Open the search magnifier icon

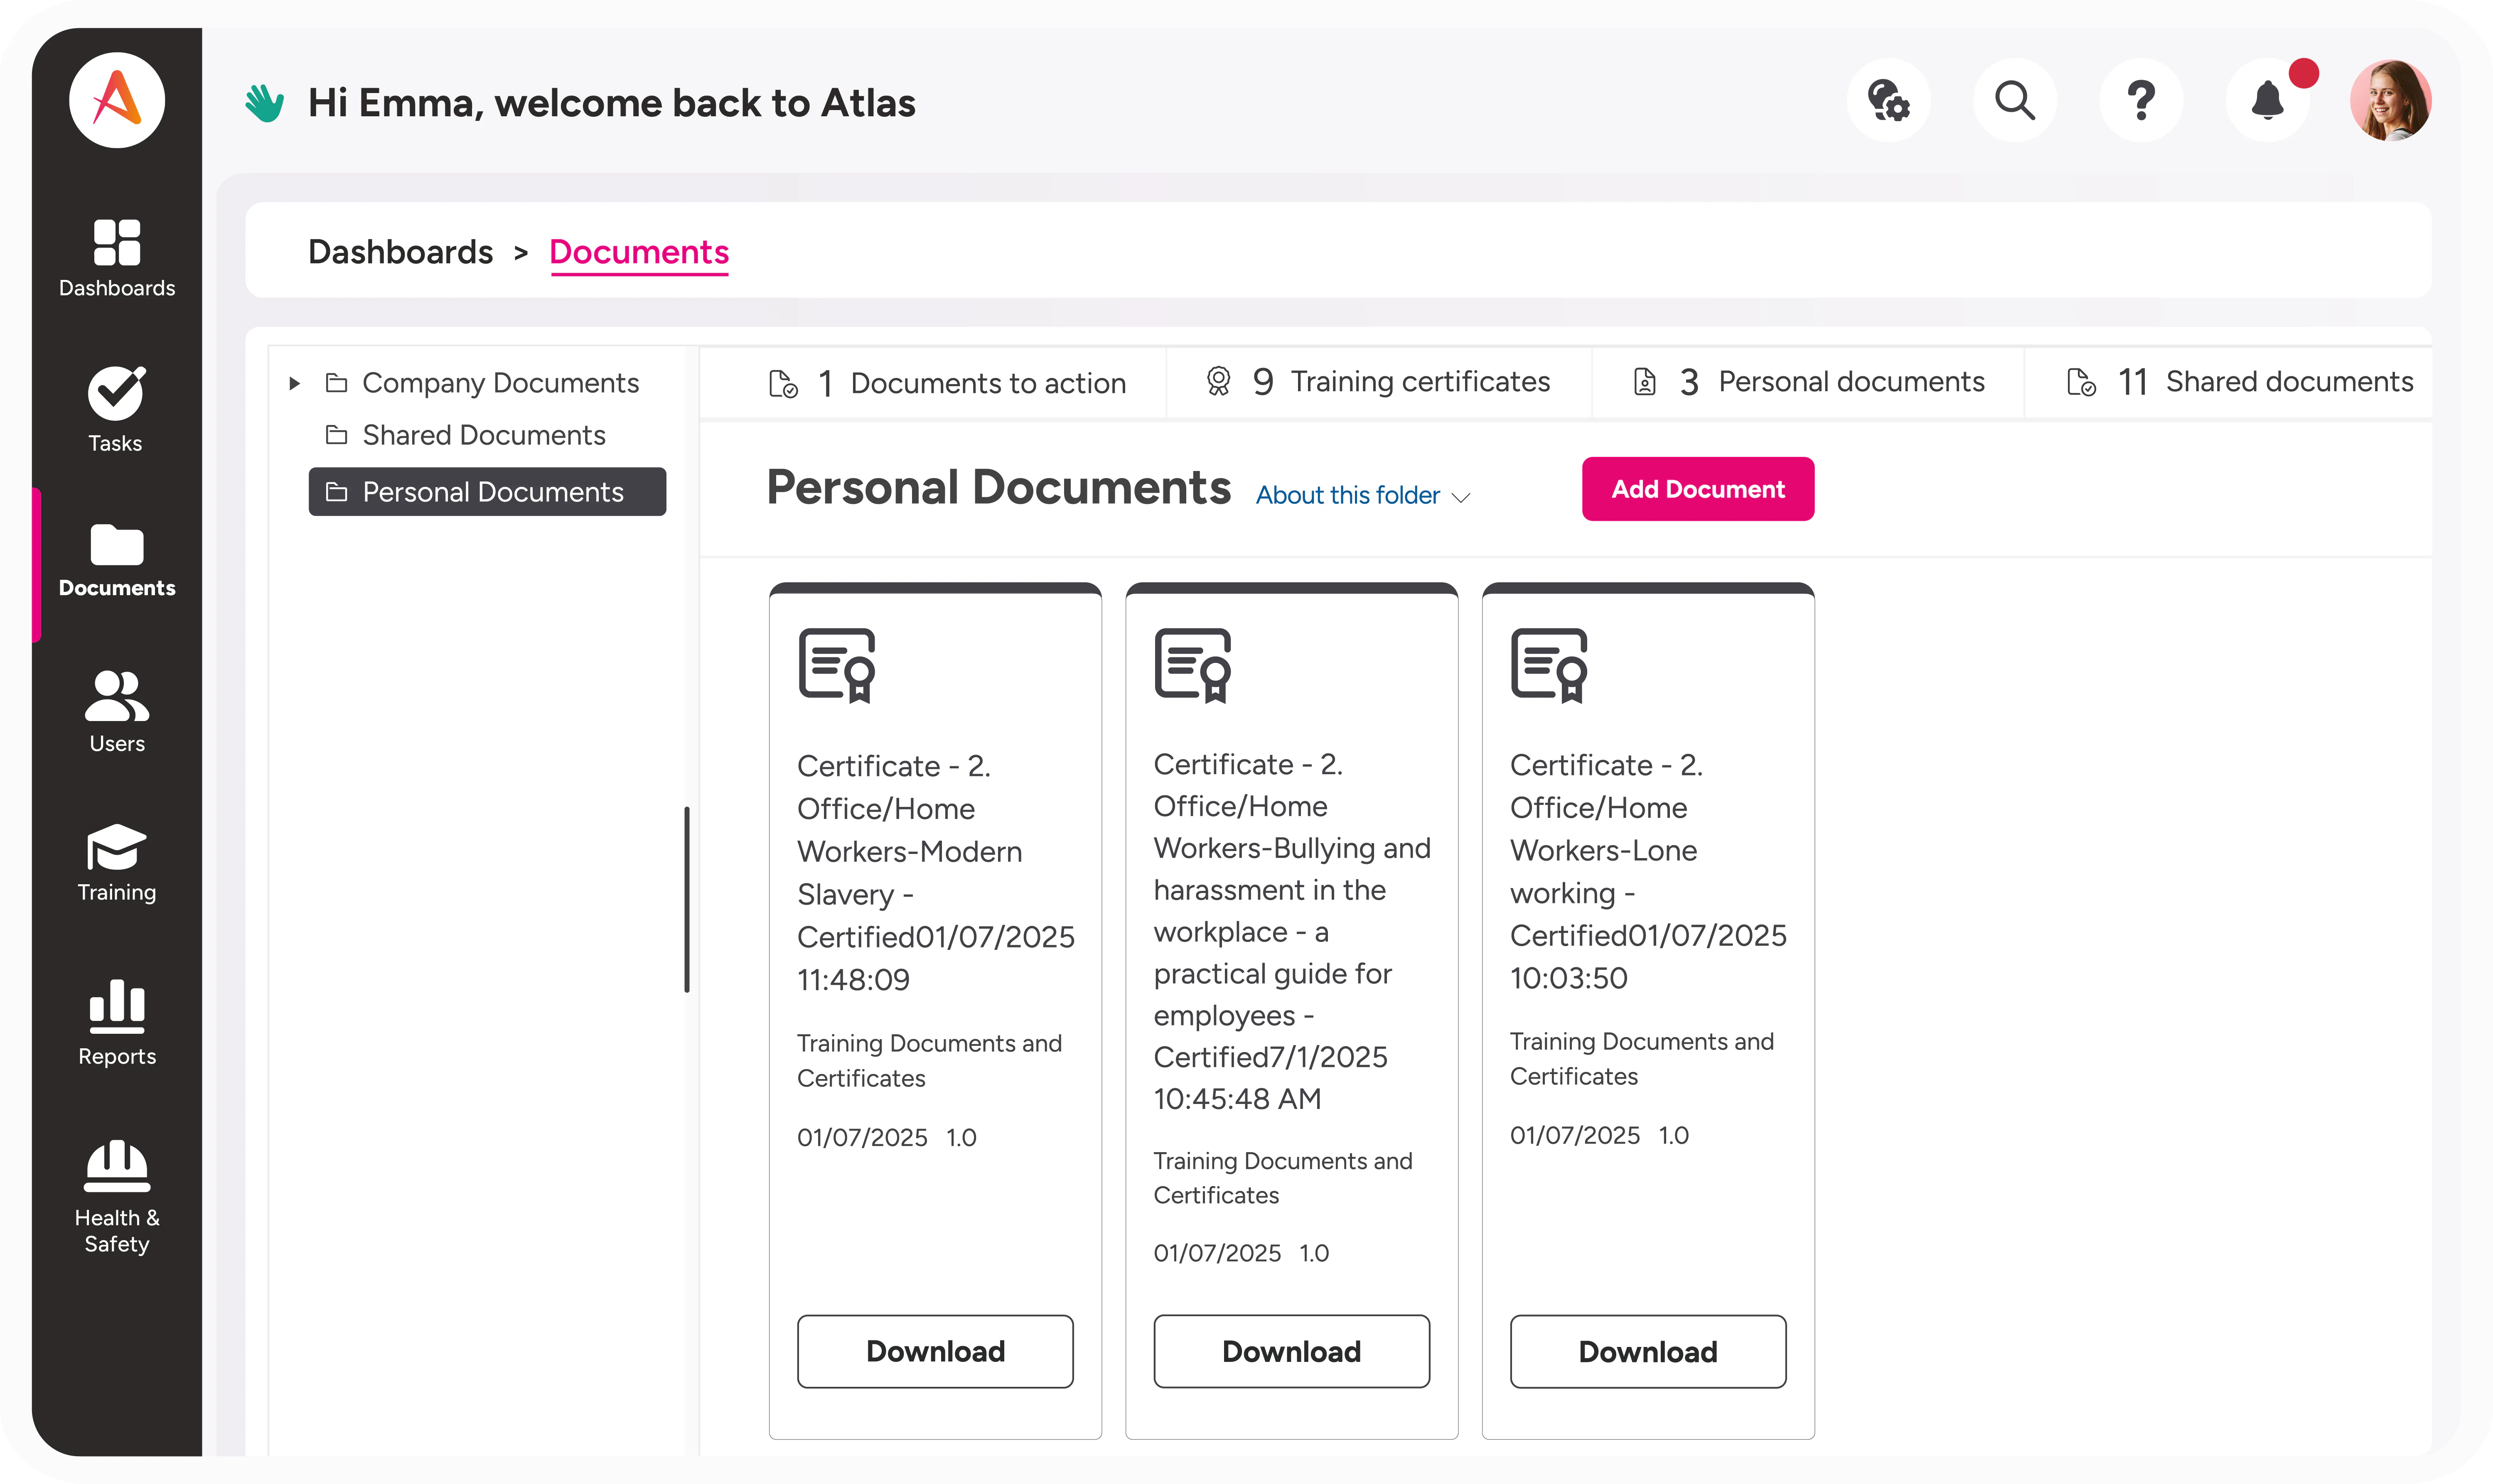[x=2015, y=101]
